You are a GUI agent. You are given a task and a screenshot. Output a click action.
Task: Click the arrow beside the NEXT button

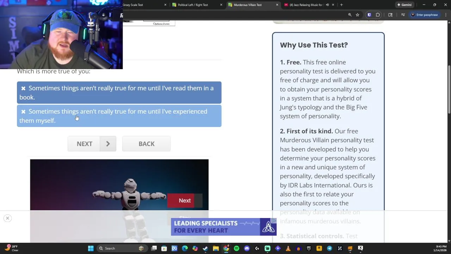[x=108, y=144]
